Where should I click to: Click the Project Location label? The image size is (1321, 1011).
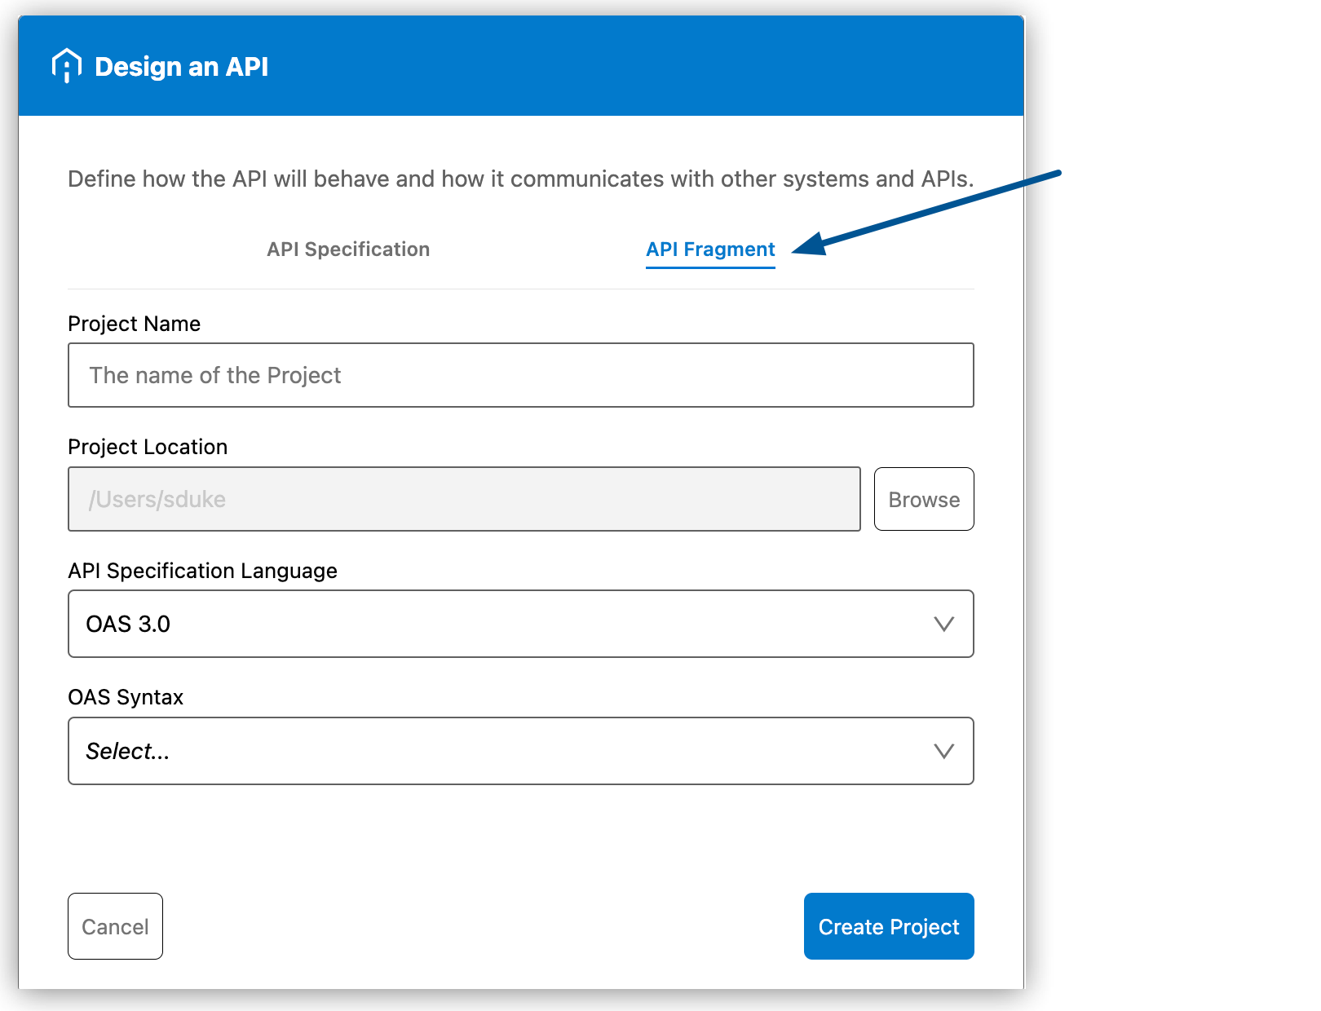point(148,447)
